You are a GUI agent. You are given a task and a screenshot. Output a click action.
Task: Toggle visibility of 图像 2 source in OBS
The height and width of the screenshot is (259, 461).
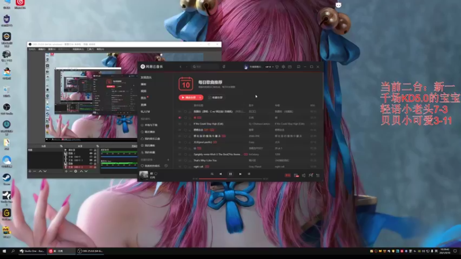[x=91, y=153]
